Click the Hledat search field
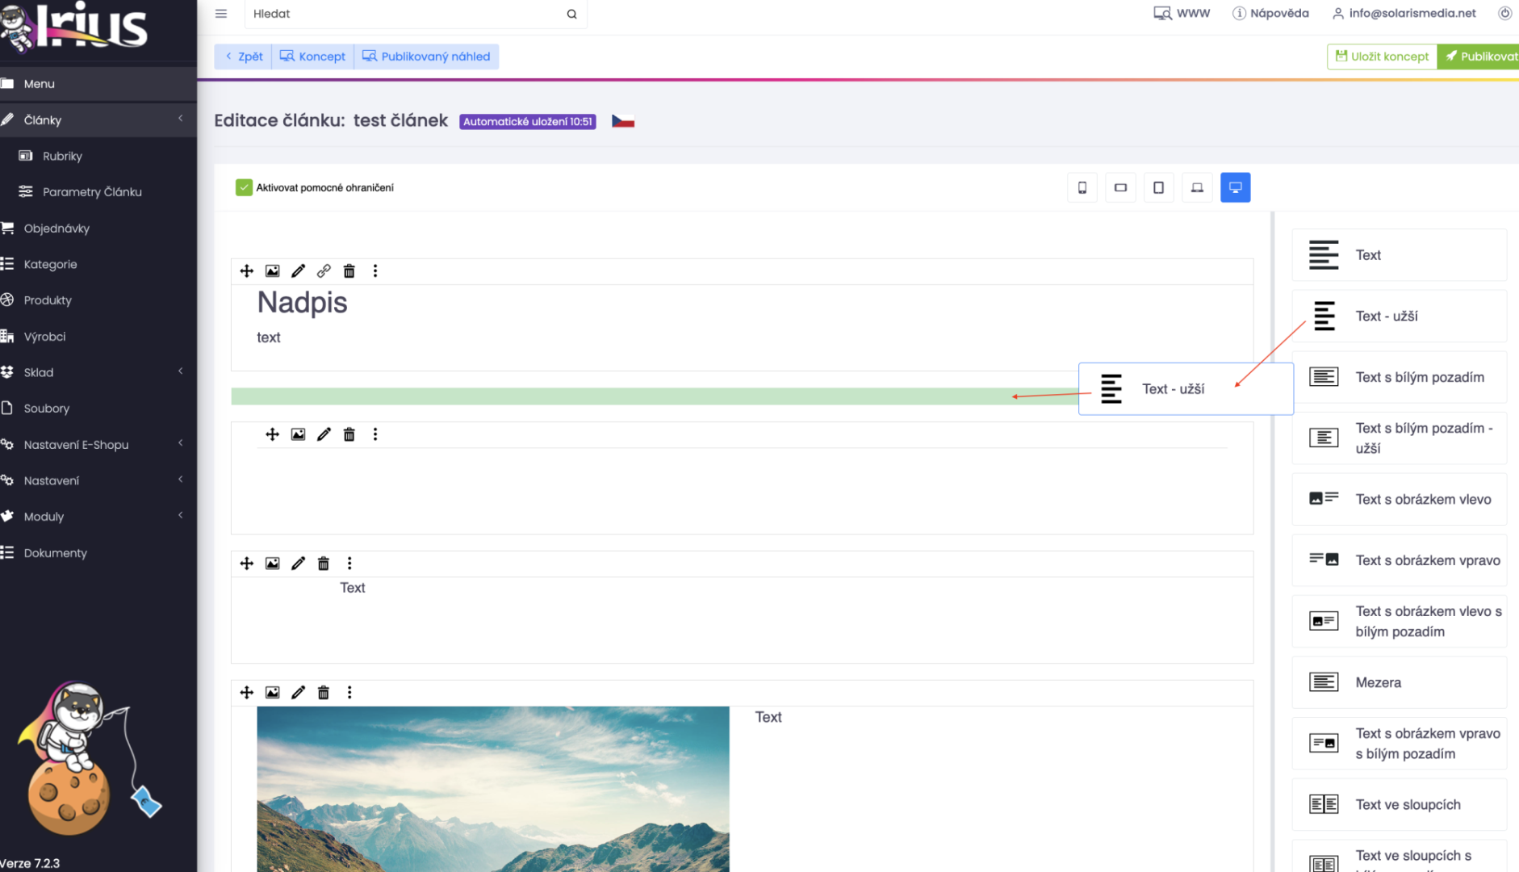Viewport: 1519px width, 872px height. [x=416, y=14]
